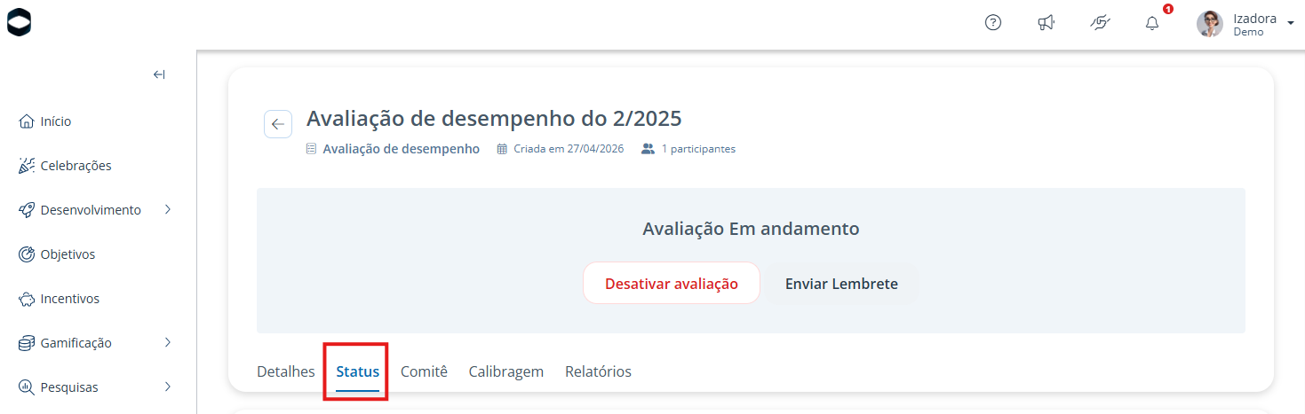Open the help question mark icon
The width and height of the screenshot is (1305, 414).
[x=993, y=23]
